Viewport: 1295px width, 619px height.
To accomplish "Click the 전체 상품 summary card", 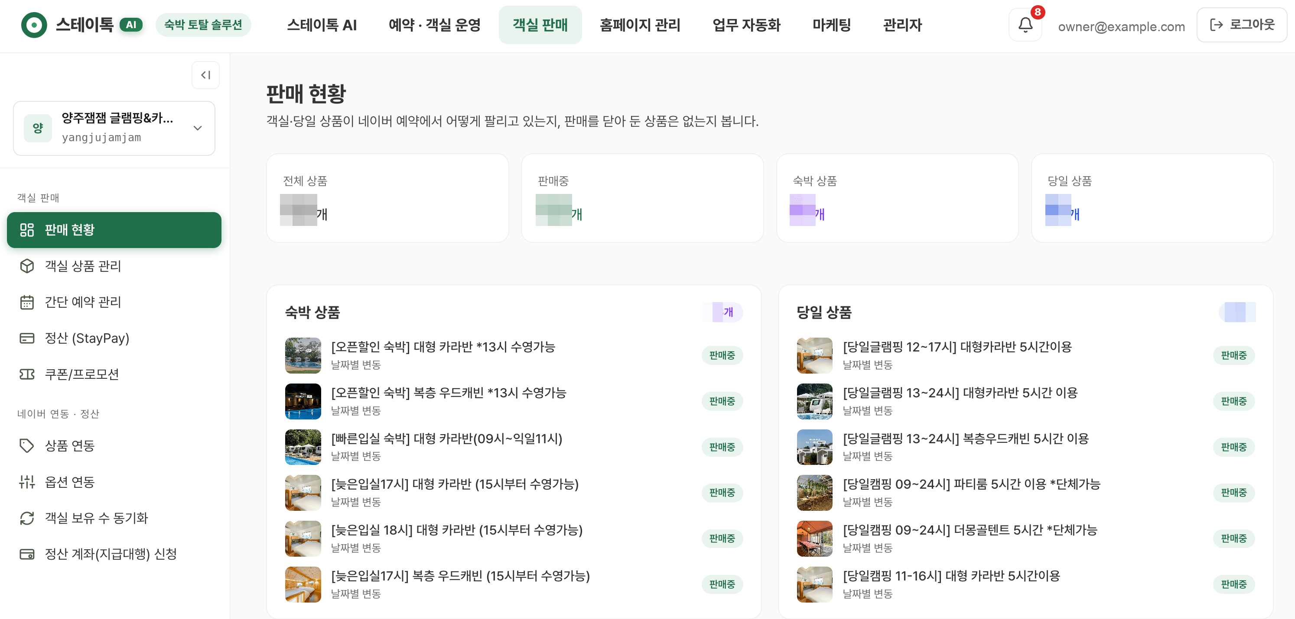I will 387,198.
